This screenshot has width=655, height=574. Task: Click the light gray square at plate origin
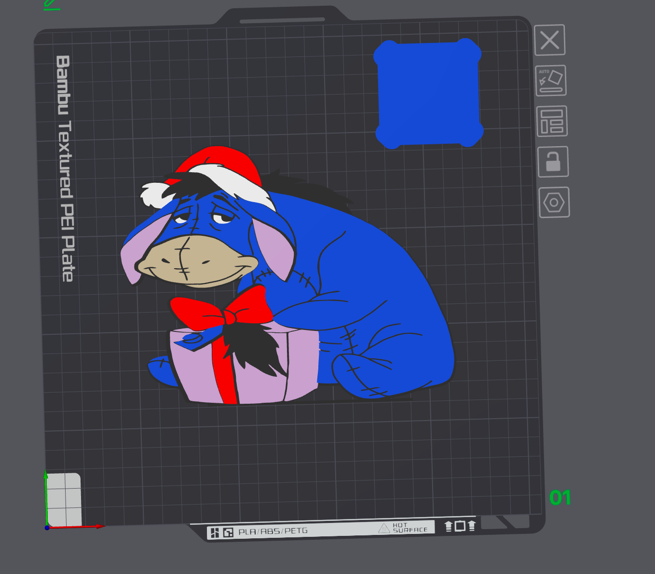64,500
